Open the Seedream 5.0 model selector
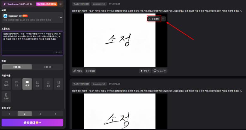 32,18
